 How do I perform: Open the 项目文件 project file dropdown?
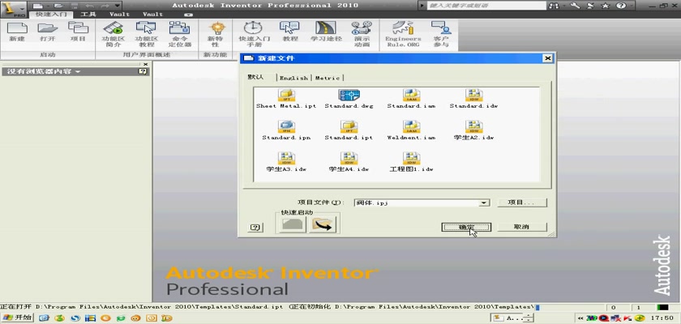tap(485, 202)
